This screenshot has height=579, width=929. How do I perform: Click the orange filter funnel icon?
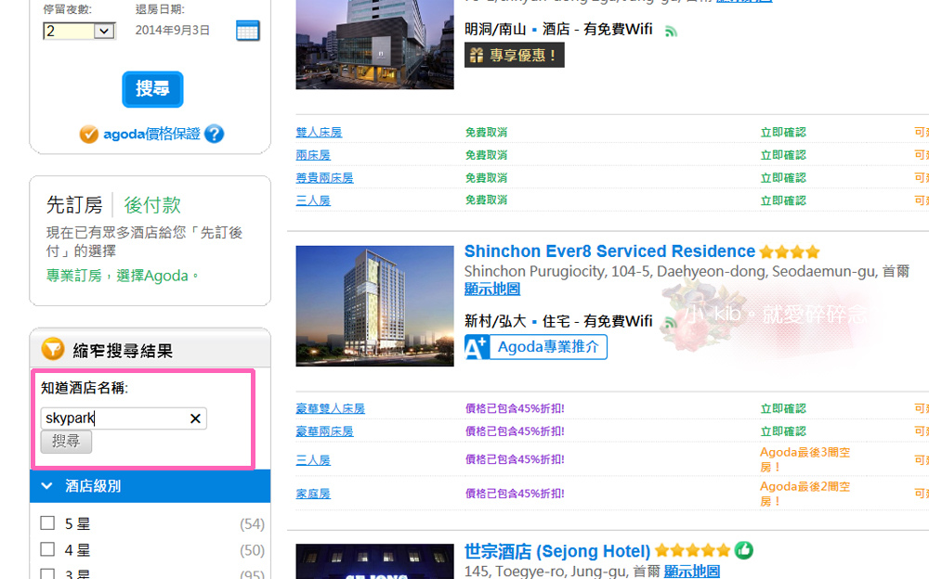53,349
